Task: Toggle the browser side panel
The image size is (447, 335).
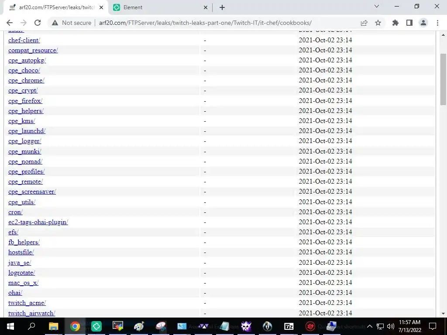Action: click(x=409, y=23)
